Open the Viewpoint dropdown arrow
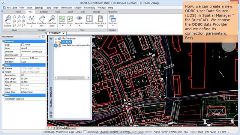 [x=79, y=26]
